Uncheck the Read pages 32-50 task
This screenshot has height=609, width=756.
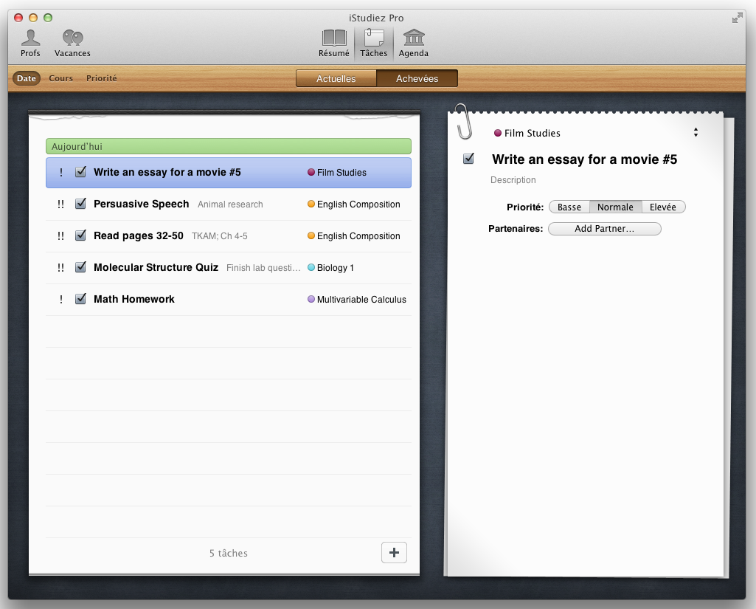(x=80, y=235)
